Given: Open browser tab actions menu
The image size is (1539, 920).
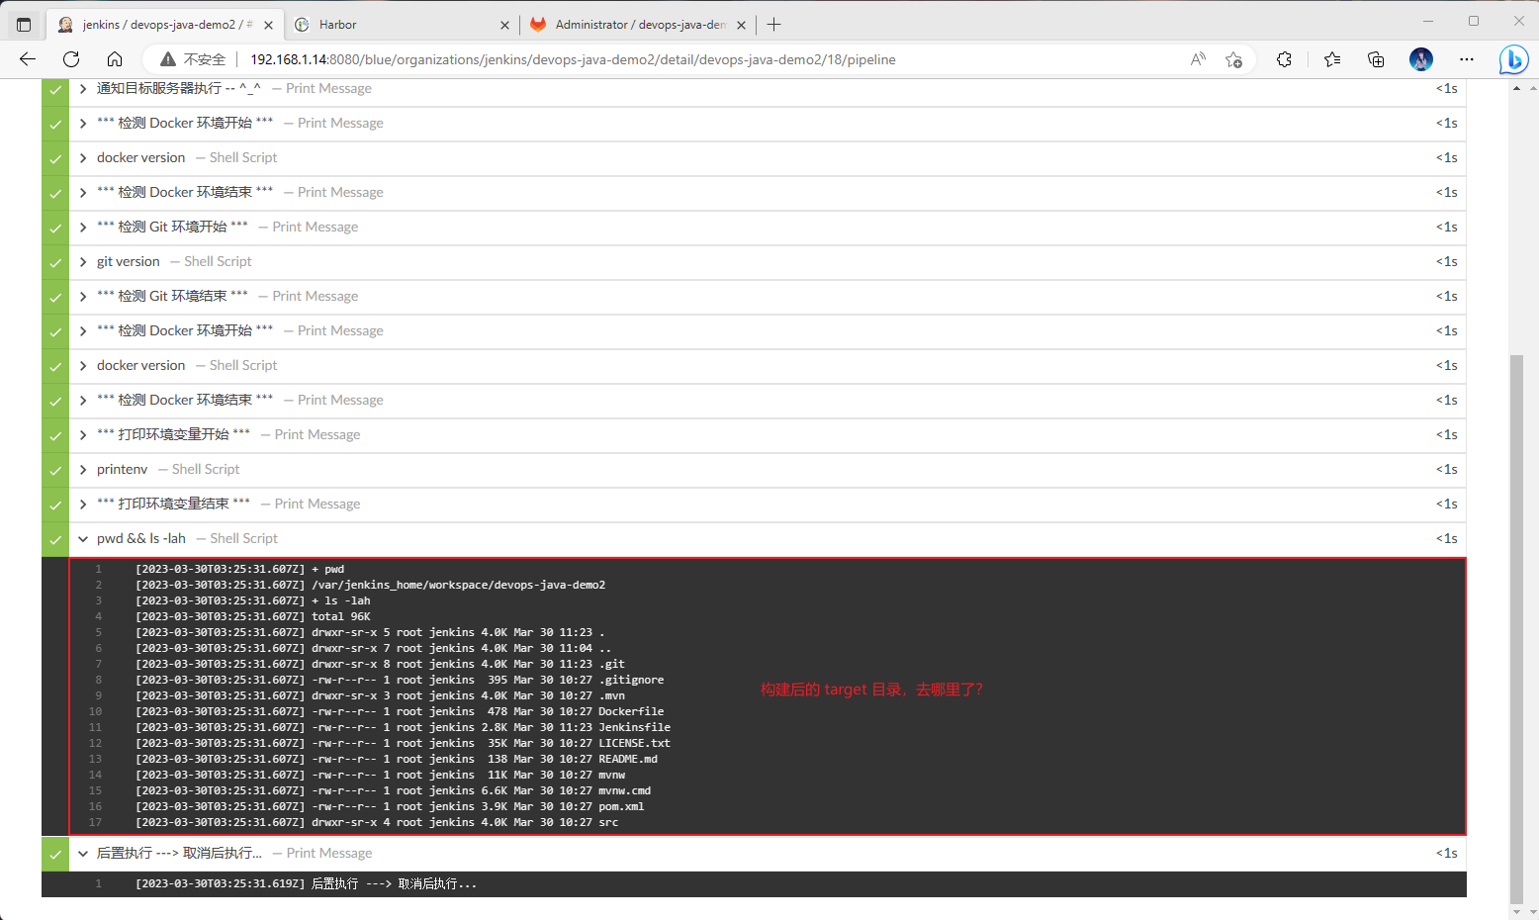Looking at the screenshot, I should tap(24, 25).
